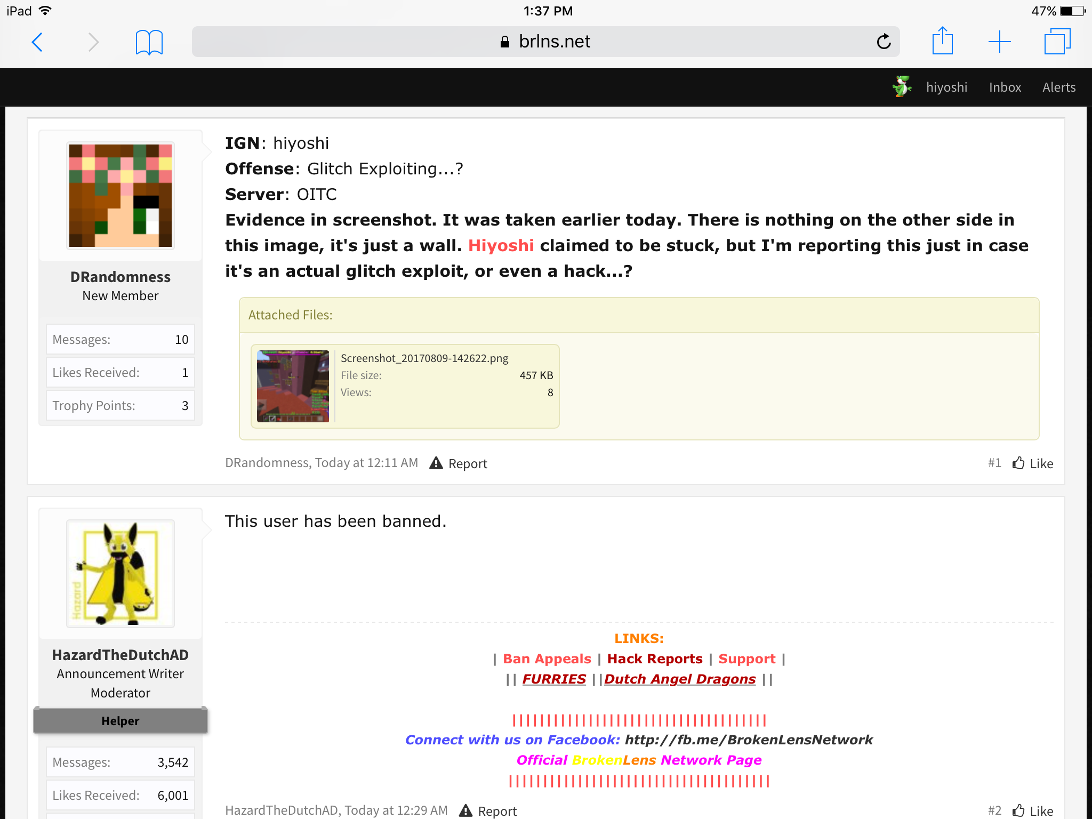
Task: Click the 'This user has been banned.' text
Action: click(x=335, y=521)
